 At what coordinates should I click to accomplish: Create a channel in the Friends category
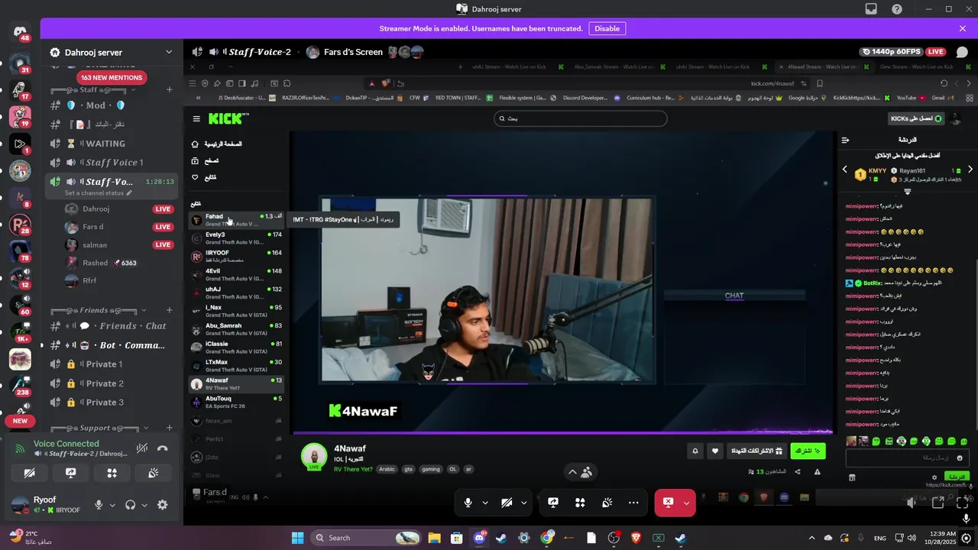coord(170,311)
